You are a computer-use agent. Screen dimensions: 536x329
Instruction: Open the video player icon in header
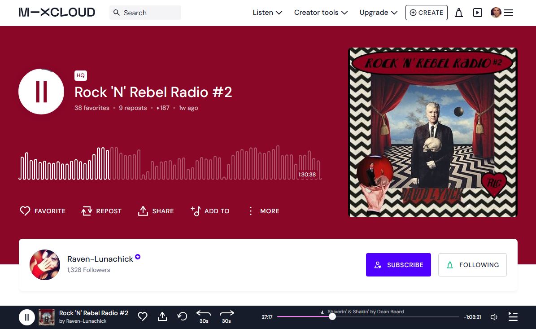pos(478,13)
